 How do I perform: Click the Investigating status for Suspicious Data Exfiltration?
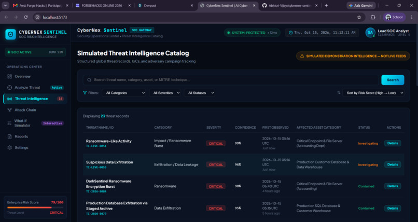click(x=368, y=165)
